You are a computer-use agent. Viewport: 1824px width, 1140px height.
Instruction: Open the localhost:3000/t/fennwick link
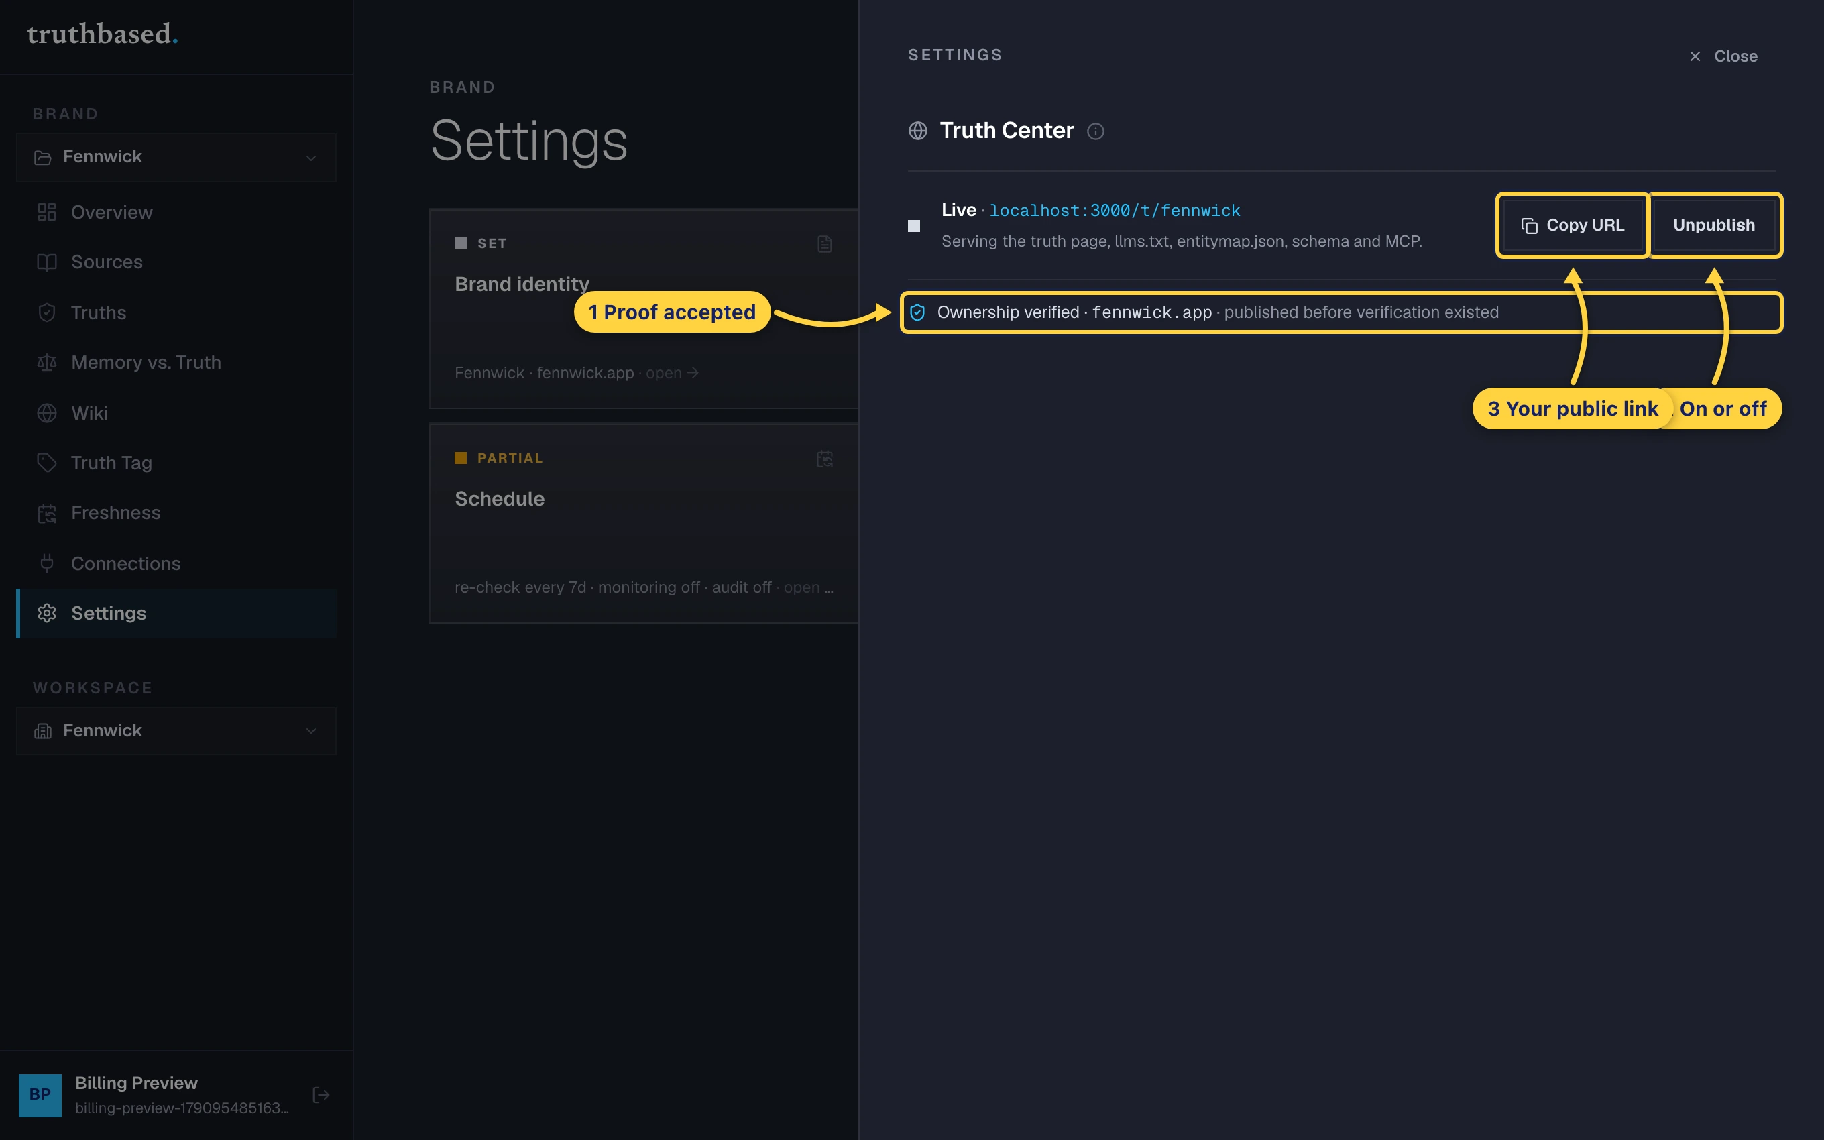1114,211
